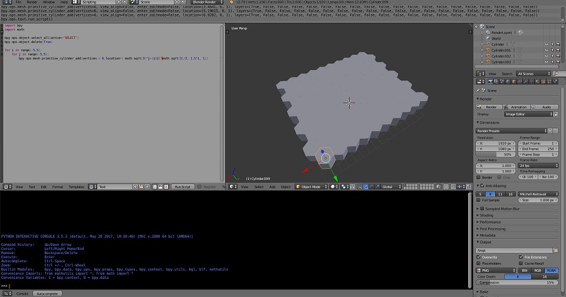
Task: Open the Object properties cube icon
Action: pos(514,82)
